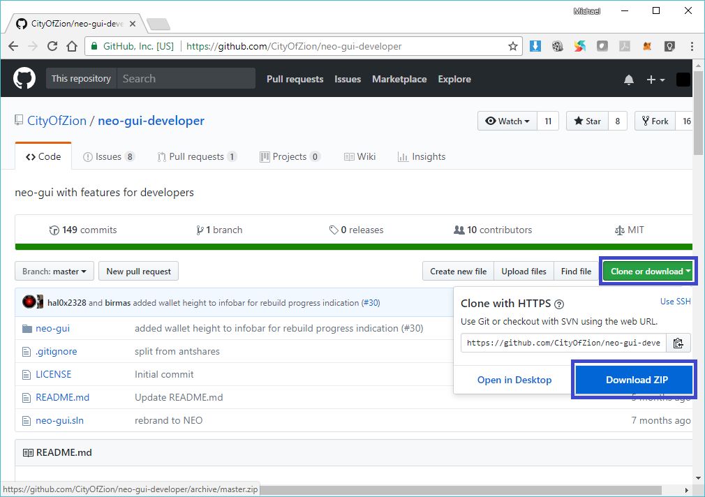This screenshot has width=705, height=497.
Task: Click the blue download arrow extension icon
Action: point(535,46)
